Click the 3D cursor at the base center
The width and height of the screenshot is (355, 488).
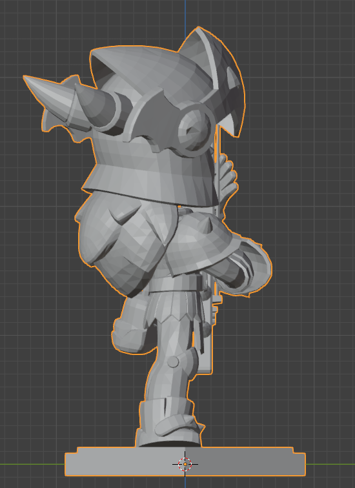[185, 464]
